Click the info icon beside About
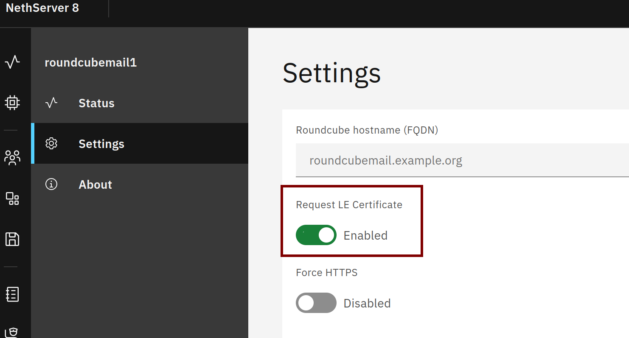 click(51, 184)
